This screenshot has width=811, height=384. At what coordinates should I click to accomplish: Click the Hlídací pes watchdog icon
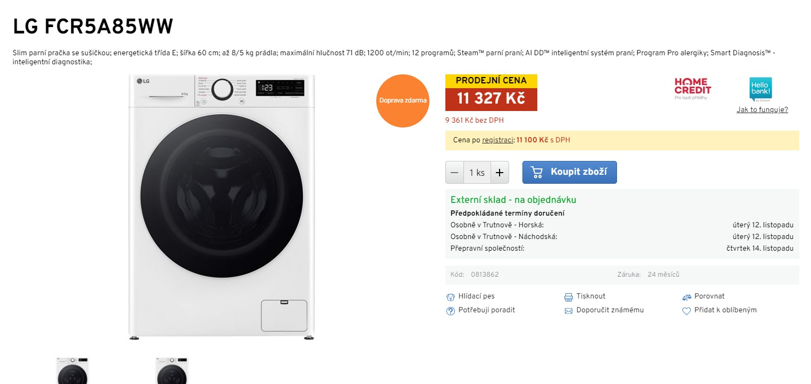point(451,297)
